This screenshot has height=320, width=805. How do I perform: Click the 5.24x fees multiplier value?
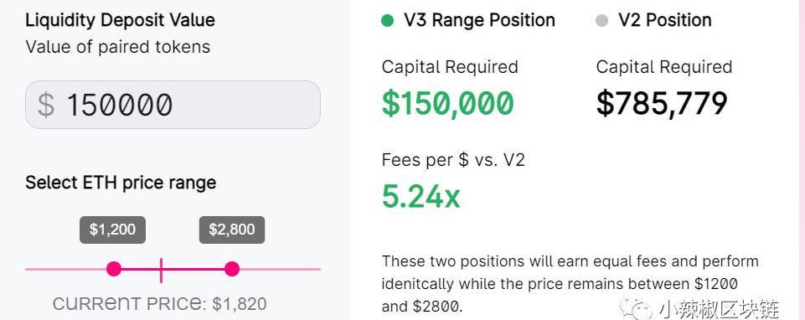pyautogui.click(x=421, y=197)
